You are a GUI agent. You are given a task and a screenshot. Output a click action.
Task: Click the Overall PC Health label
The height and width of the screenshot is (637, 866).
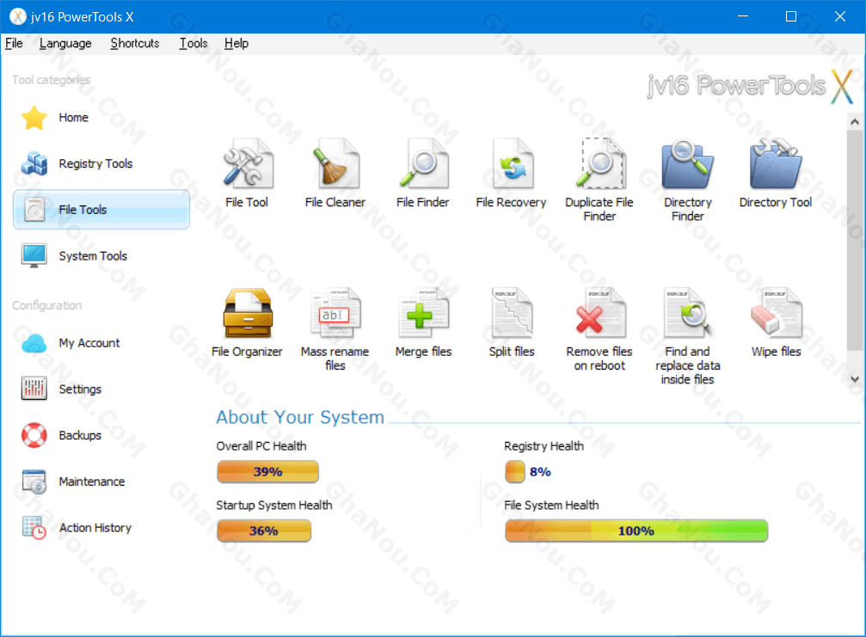click(x=261, y=446)
